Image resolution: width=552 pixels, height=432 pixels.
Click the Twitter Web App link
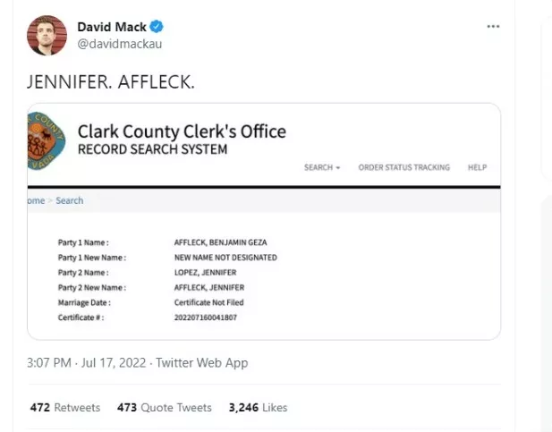[x=202, y=363]
